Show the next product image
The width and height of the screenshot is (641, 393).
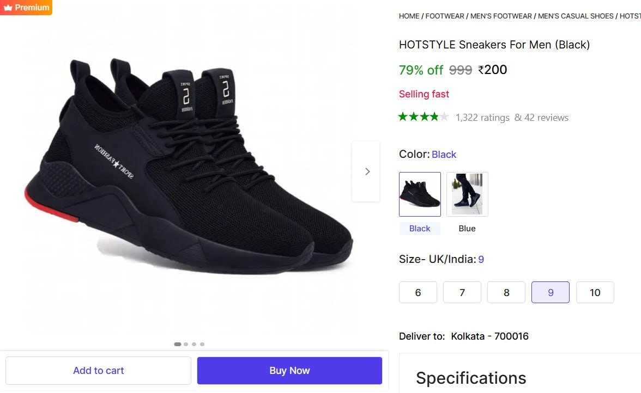pos(366,171)
